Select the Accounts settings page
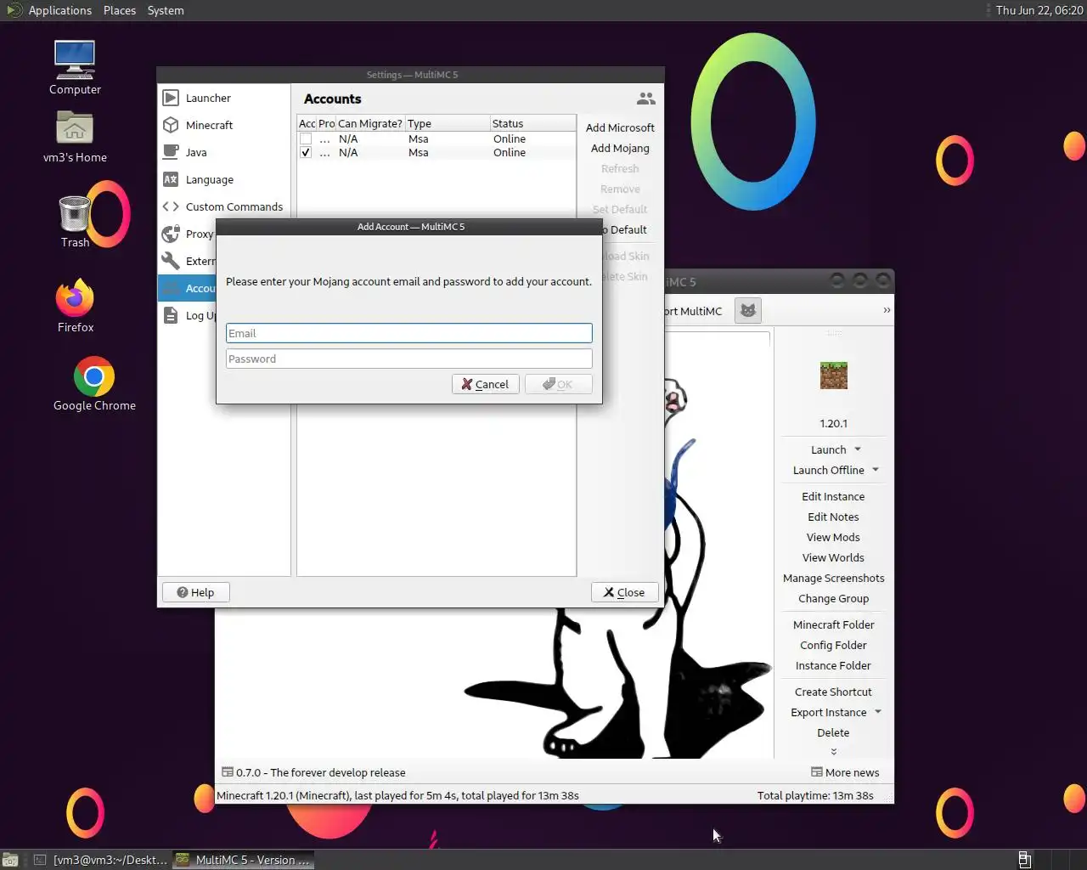 click(188, 288)
